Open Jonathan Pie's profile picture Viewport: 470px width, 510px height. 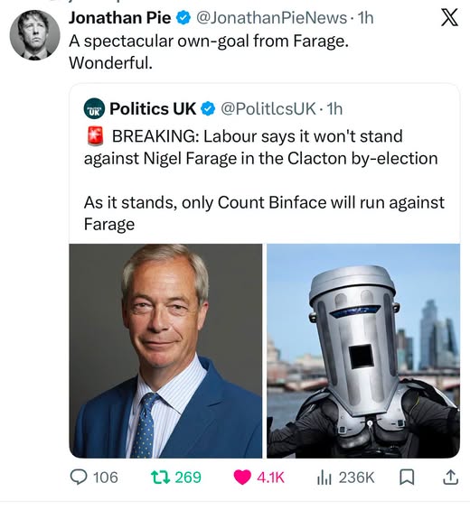(x=34, y=35)
